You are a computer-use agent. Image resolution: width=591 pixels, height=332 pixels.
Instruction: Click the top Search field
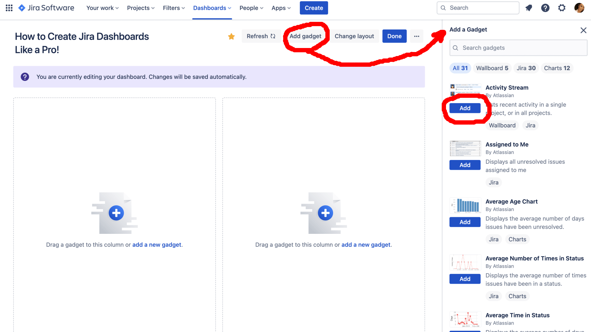(x=478, y=8)
